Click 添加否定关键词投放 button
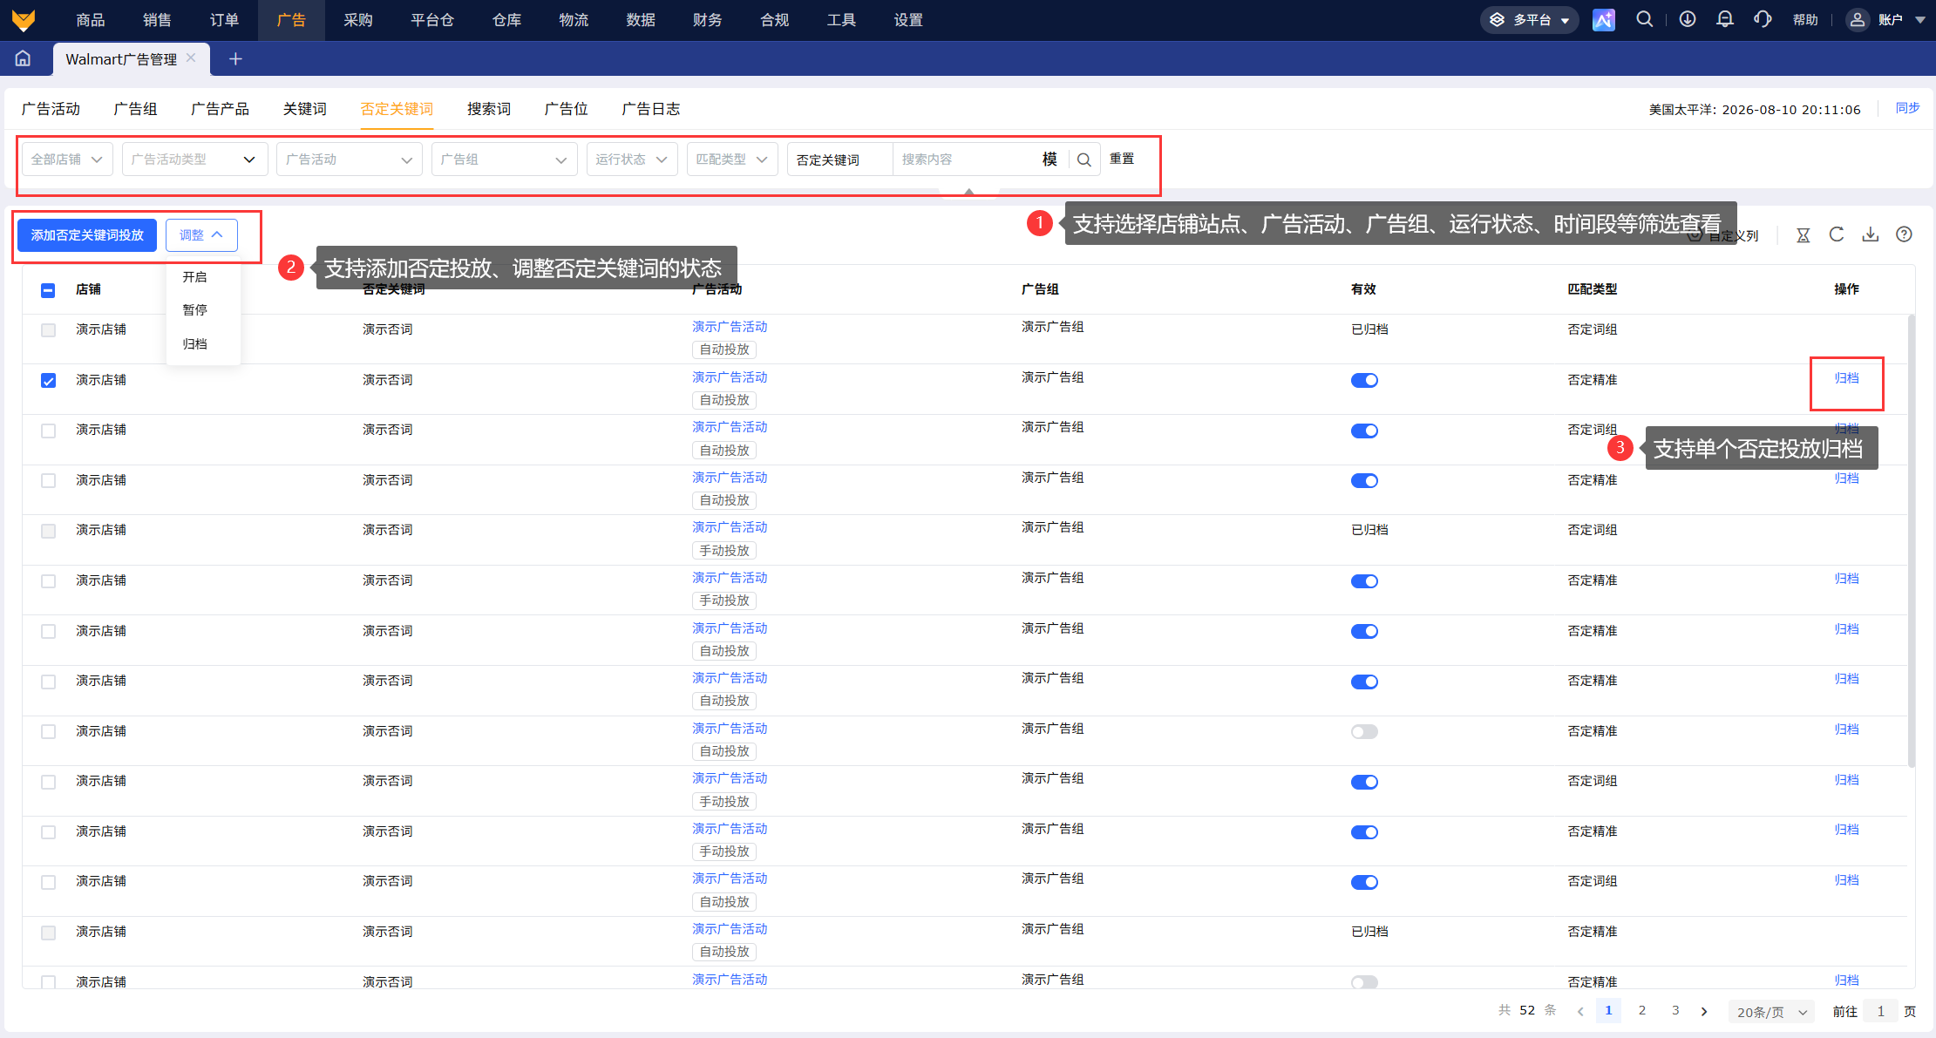The image size is (1936, 1038). [87, 235]
